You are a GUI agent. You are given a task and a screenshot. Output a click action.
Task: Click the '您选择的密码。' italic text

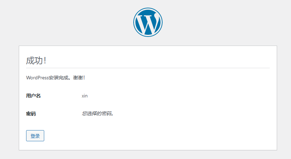(97, 113)
